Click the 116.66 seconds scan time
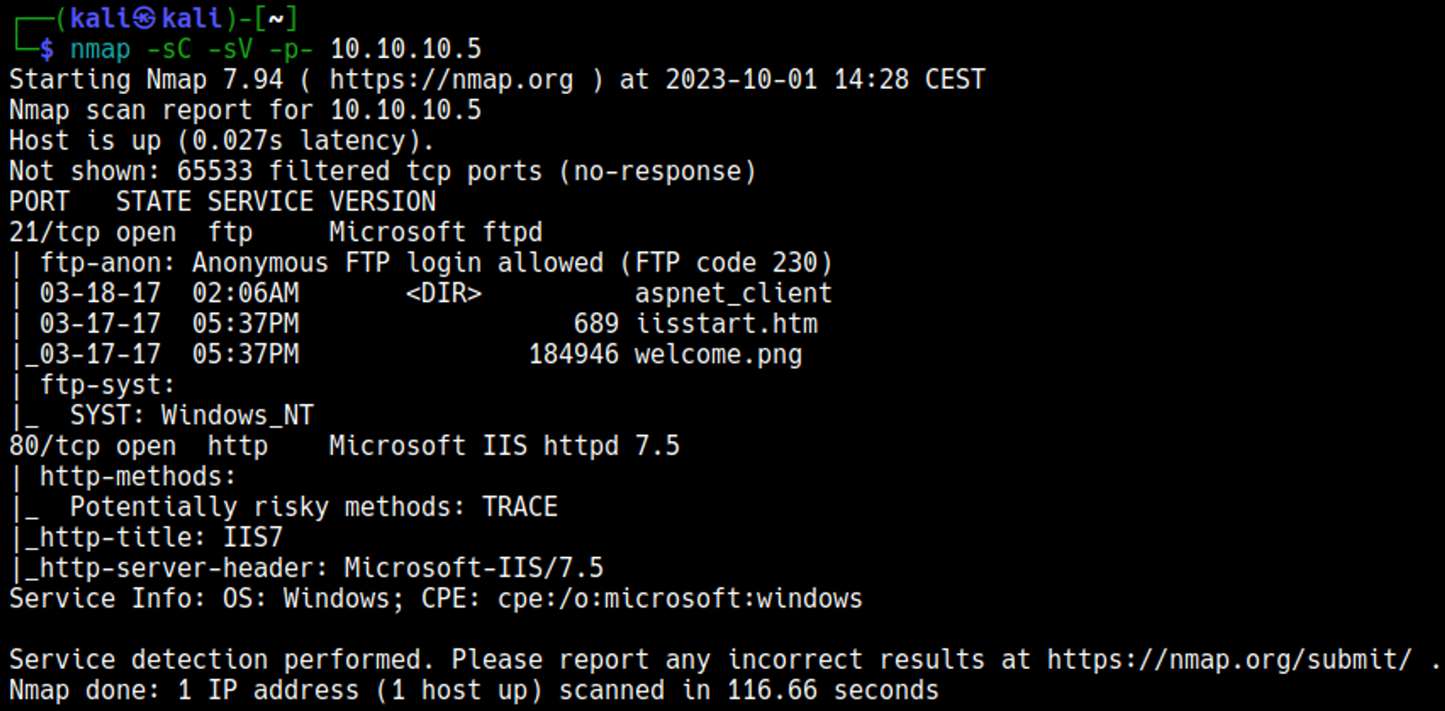The height and width of the screenshot is (711, 1445). point(832,691)
